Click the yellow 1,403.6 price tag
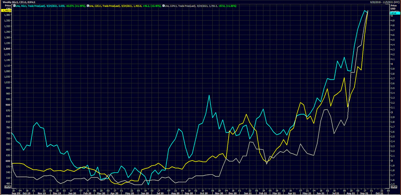The height and width of the screenshot is (195, 401). point(6,11)
